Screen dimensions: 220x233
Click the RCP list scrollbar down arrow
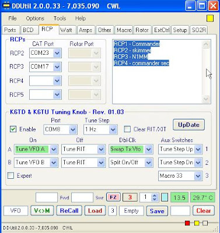coord(206,99)
